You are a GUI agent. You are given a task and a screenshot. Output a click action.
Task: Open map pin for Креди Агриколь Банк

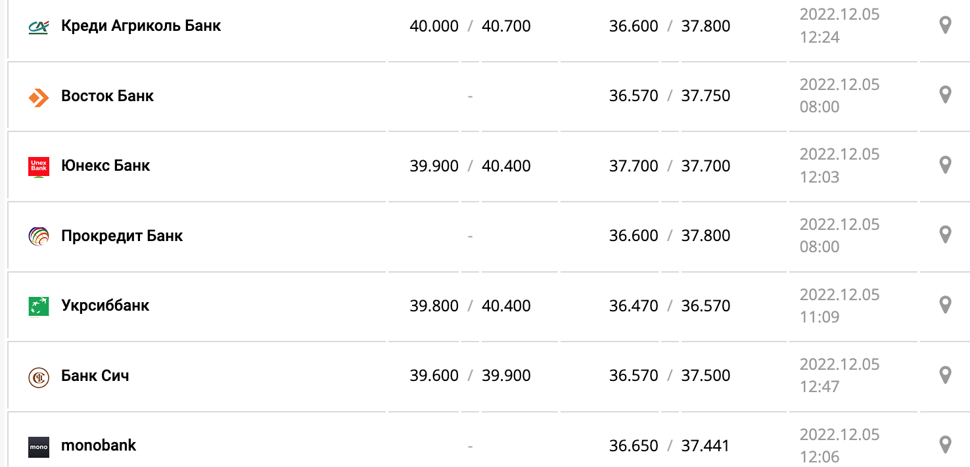point(945,26)
